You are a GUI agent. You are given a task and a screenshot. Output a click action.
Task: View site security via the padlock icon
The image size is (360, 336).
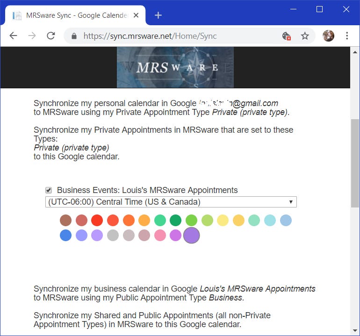pyautogui.click(x=74, y=36)
